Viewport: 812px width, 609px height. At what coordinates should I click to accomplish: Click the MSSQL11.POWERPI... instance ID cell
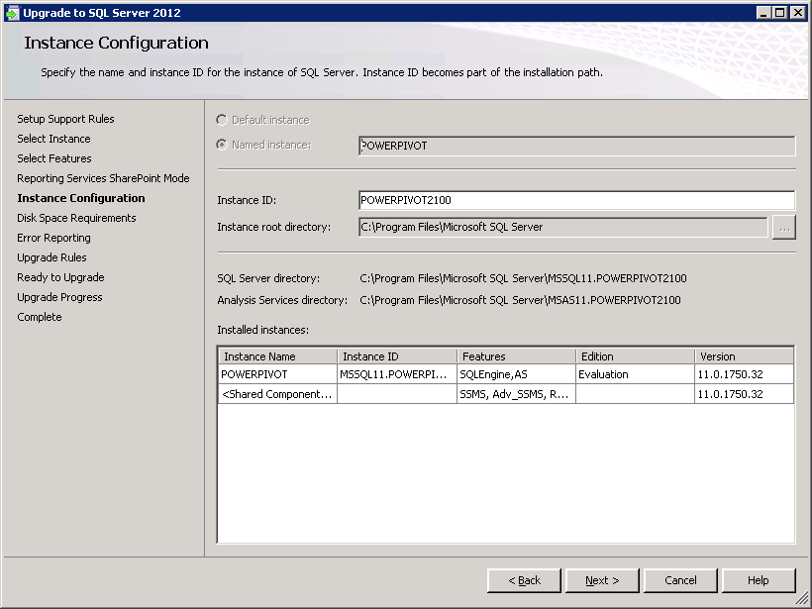pyautogui.click(x=397, y=374)
